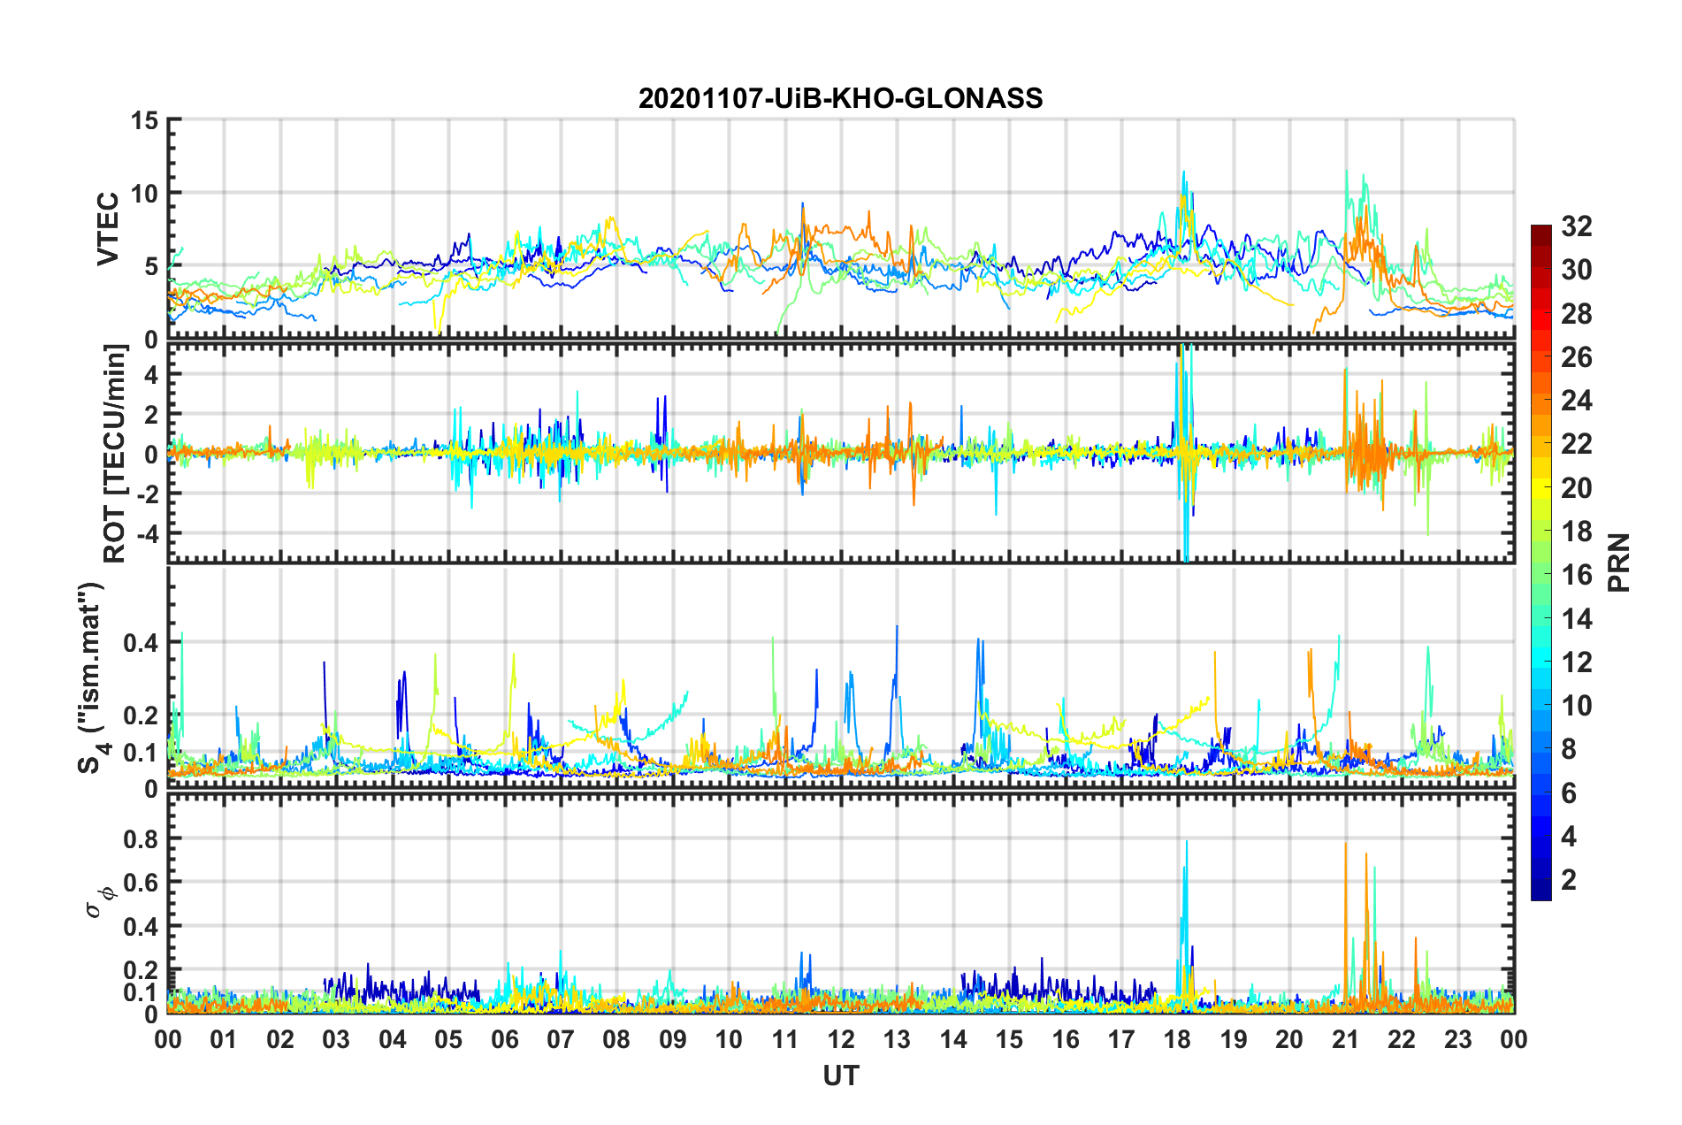Click colorbar tick label "20"
The width and height of the screenshot is (1682, 1125).
pos(1576,488)
